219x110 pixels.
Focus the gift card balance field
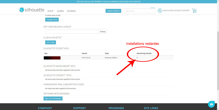coord(72,31)
